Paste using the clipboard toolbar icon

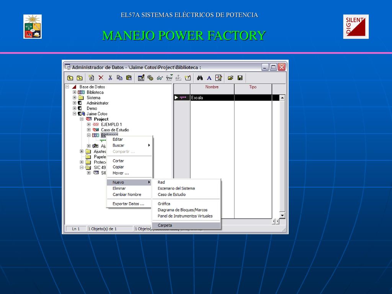[129, 78]
